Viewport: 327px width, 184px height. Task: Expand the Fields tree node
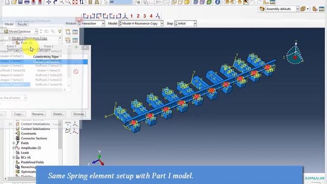click(x=14, y=143)
